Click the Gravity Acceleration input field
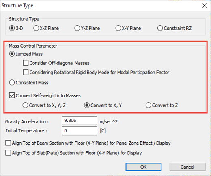 pos(80,121)
